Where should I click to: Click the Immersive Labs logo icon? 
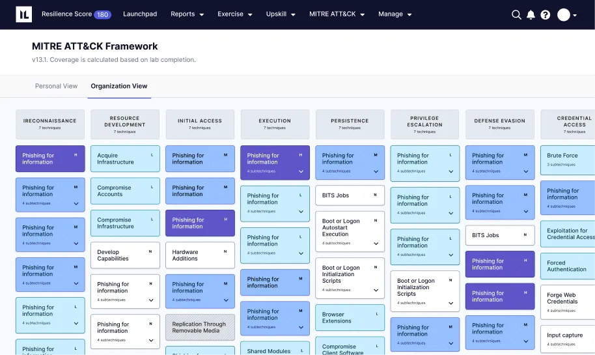(x=23, y=14)
